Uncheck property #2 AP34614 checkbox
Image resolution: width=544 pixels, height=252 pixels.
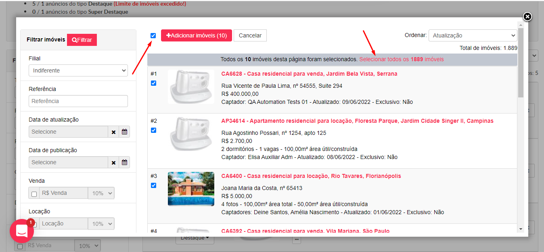(x=153, y=130)
